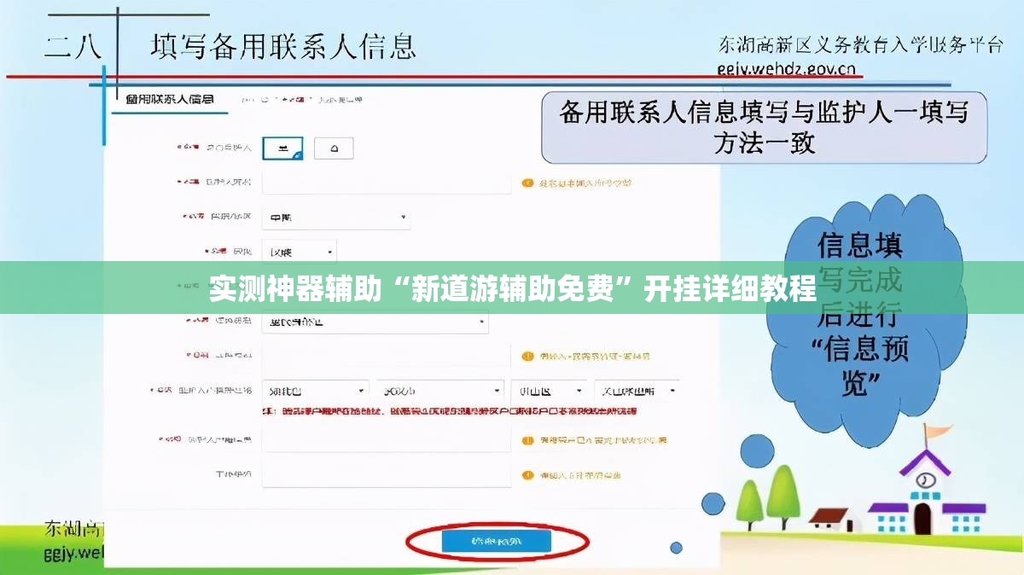Click the orange hint icon above the address row
This screenshot has width=1024, height=575.
(527, 356)
